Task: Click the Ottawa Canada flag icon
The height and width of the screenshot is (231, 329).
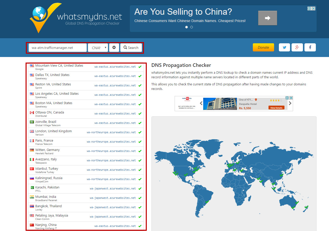Action: (x=32, y=112)
